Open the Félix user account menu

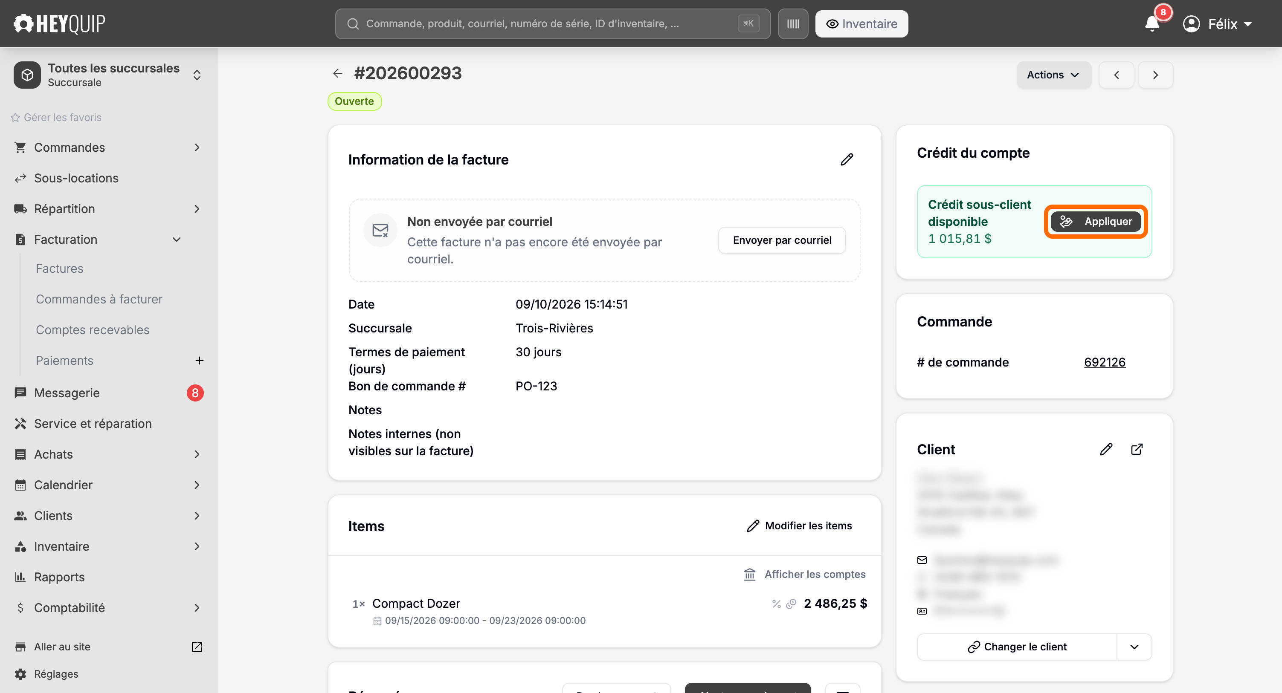pos(1217,24)
